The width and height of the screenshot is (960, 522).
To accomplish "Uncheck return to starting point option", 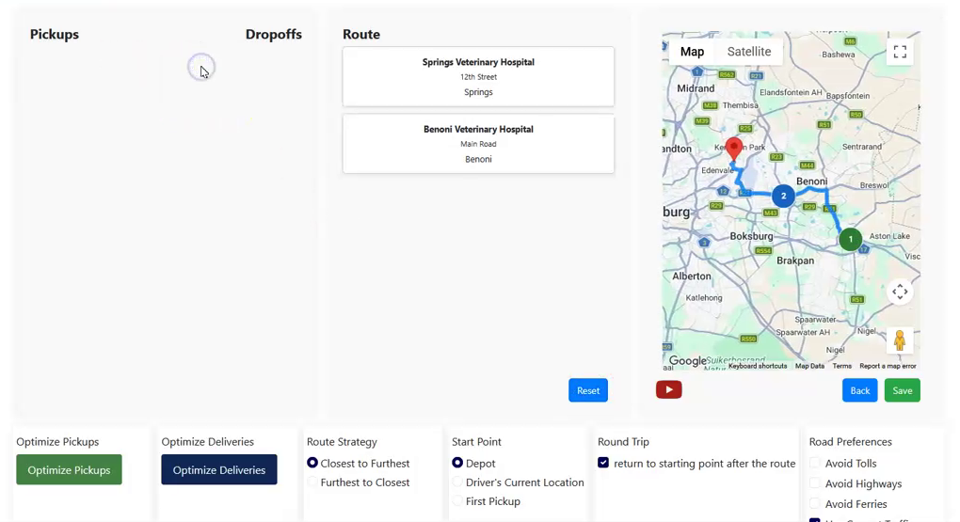I will (x=603, y=463).
